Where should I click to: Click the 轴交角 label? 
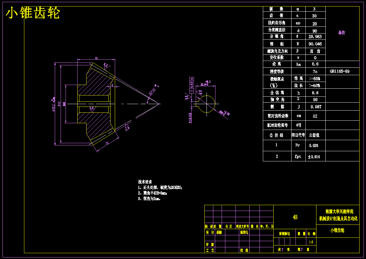point(277,99)
